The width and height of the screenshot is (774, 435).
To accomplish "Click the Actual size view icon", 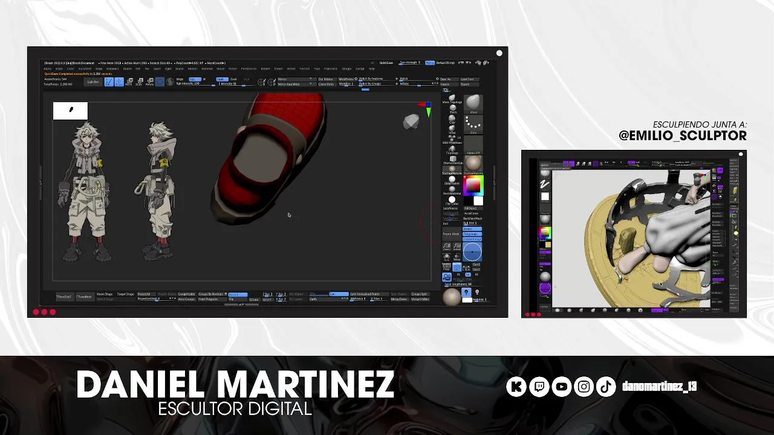I will pyautogui.click(x=457, y=248).
